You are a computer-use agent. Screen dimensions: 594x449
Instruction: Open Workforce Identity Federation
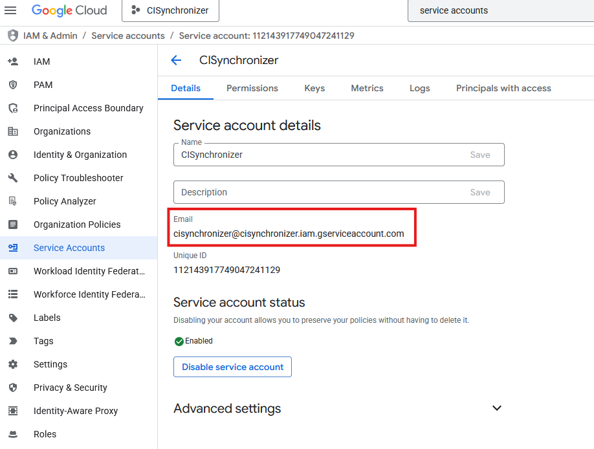[89, 294]
